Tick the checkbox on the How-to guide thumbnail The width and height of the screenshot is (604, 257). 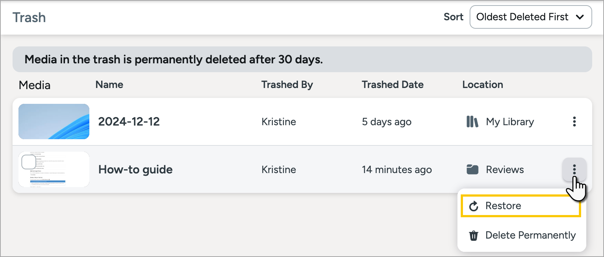[x=29, y=162]
